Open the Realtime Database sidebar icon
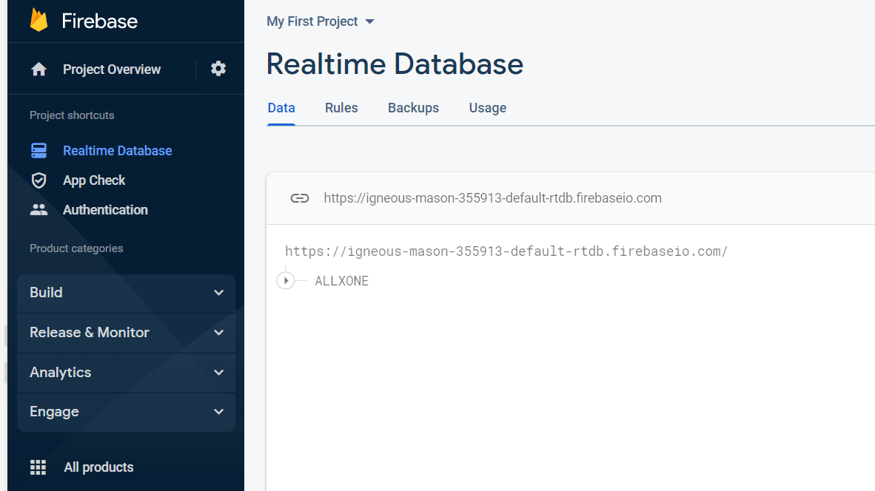The image size is (875, 491). click(x=38, y=150)
